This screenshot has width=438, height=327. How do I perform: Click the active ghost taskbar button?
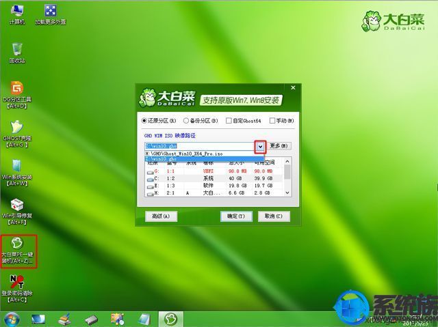[x=171, y=319]
